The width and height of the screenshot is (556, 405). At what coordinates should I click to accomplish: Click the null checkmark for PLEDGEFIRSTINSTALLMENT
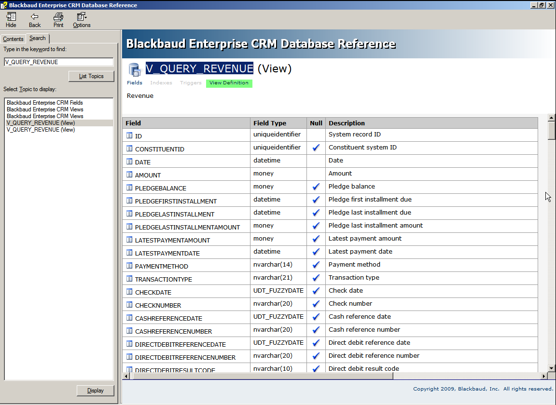point(316,200)
